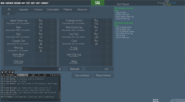Clear the search with the X button
Image resolution: width=185 pixels, height=102 pixels.
(x=60, y=69)
